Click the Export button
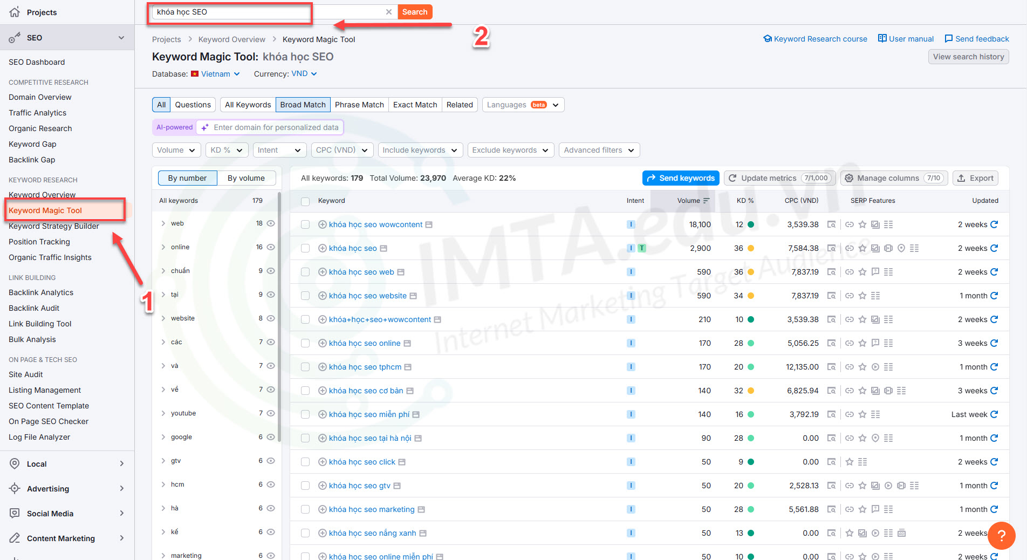 tap(976, 178)
